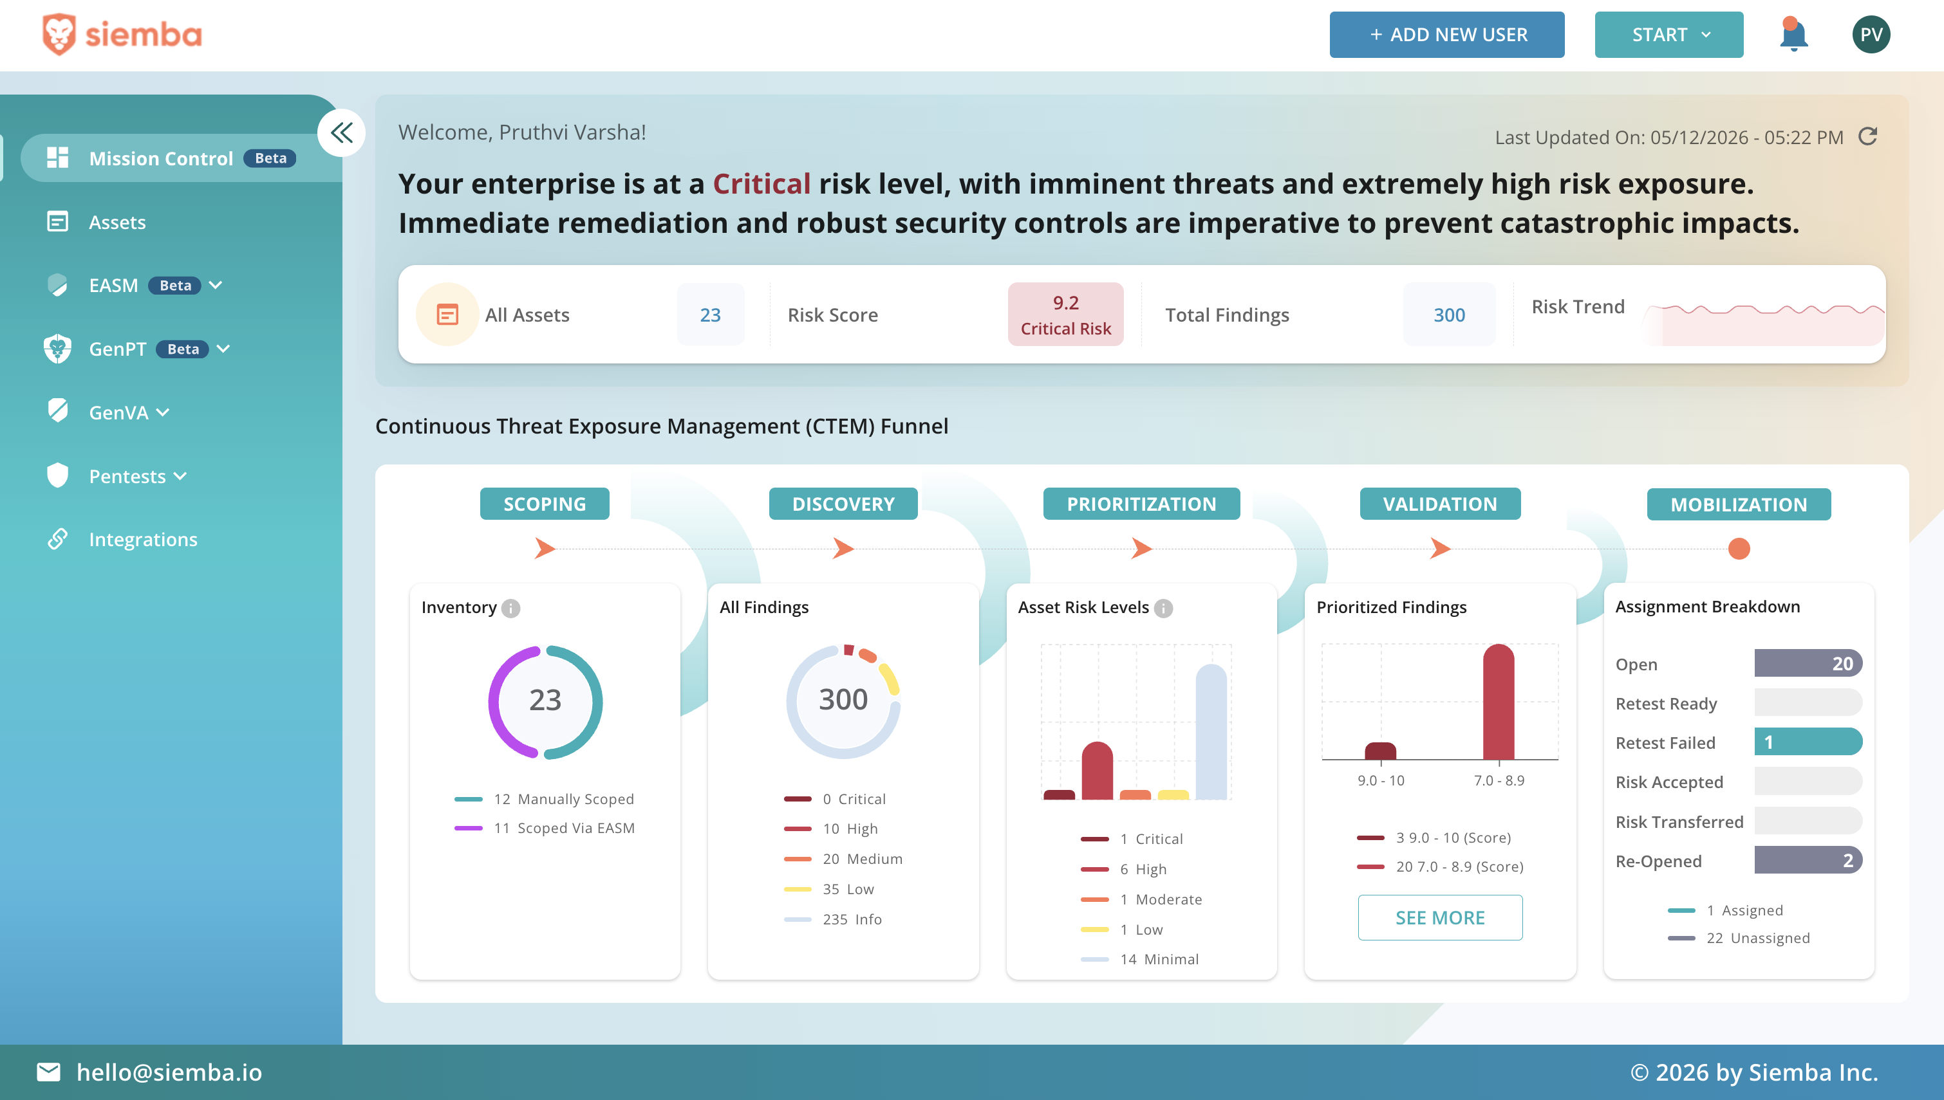Click '20 Medium' findings legend entry
The image size is (1944, 1100).
843,859
